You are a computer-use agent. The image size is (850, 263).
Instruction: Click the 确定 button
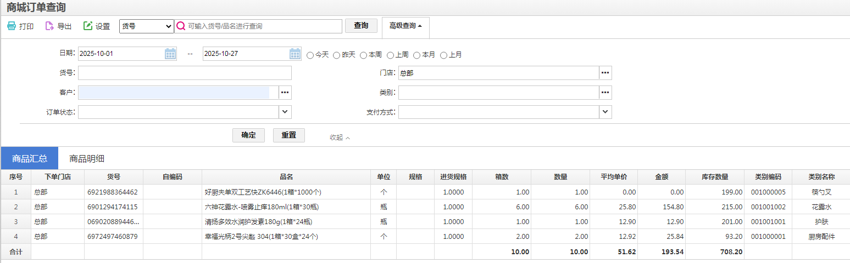click(248, 135)
